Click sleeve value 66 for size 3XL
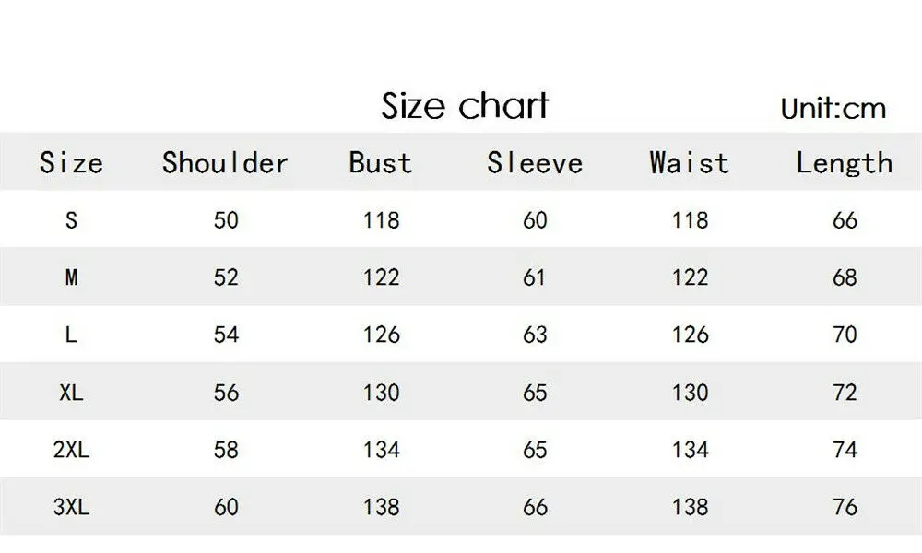Screen dimensions: 922x553 (535, 507)
